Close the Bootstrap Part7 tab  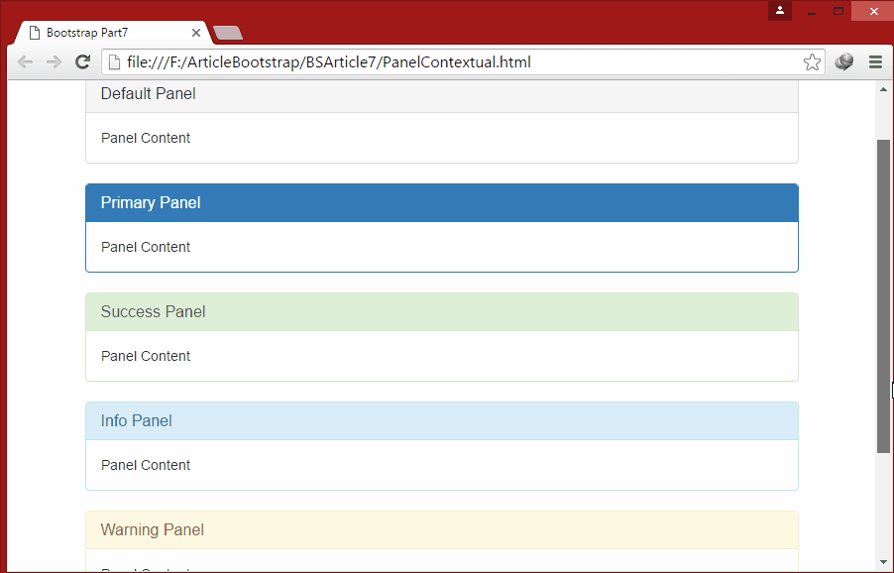(195, 32)
